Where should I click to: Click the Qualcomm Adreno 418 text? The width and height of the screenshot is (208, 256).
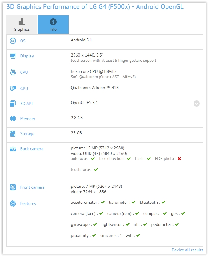pos(95,88)
